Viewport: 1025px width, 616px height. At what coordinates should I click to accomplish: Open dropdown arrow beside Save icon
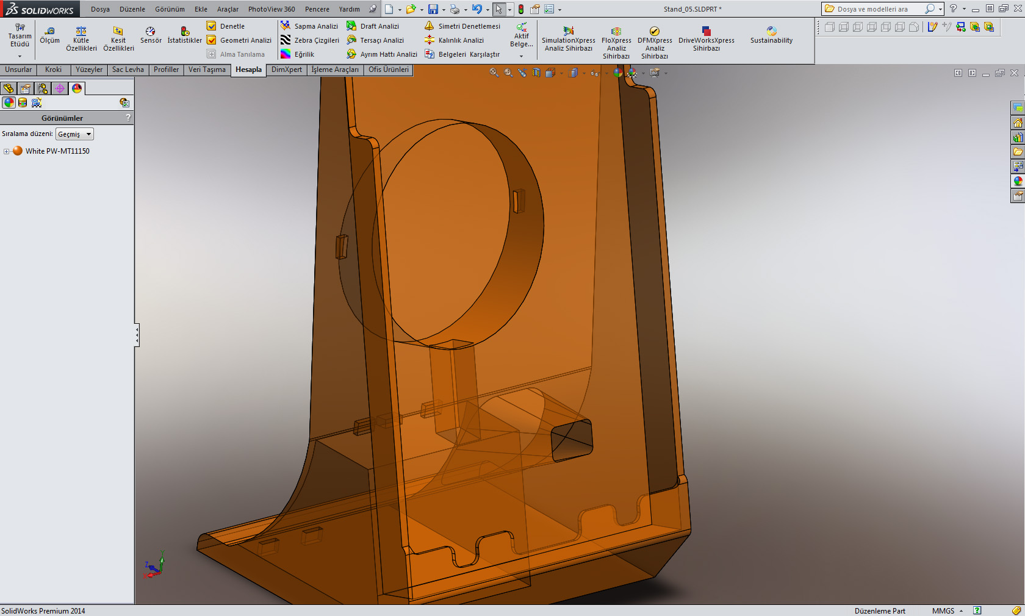(444, 10)
